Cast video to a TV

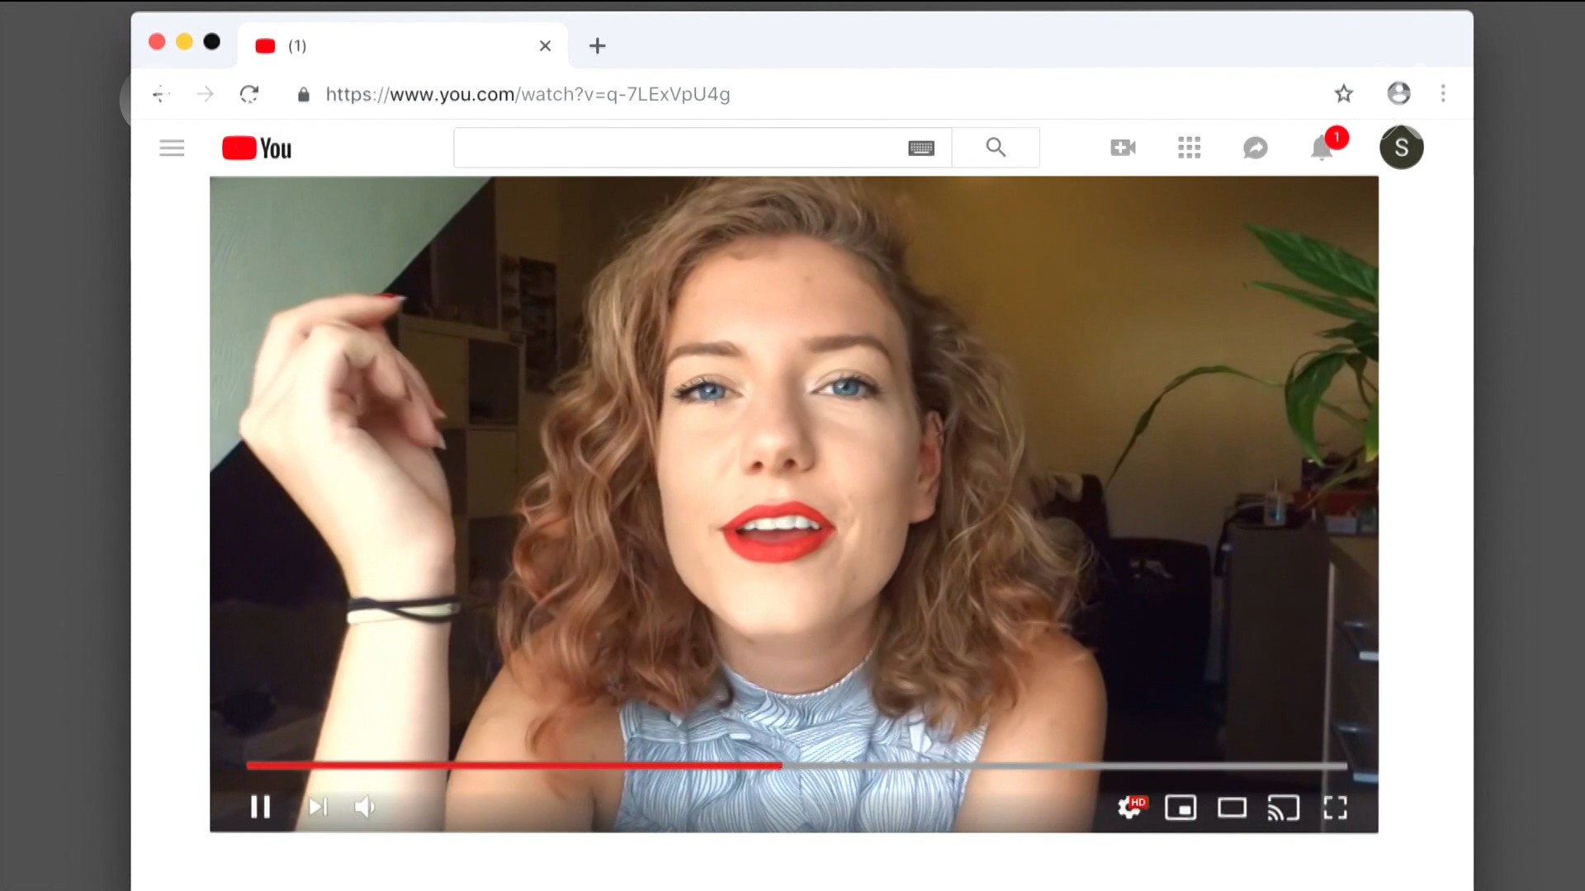pos(1283,808)
